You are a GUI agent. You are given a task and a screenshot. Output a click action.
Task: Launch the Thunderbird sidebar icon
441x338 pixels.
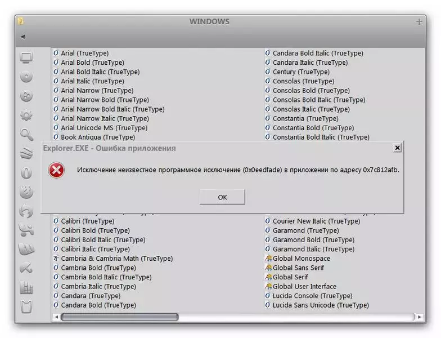click(26, 211)
